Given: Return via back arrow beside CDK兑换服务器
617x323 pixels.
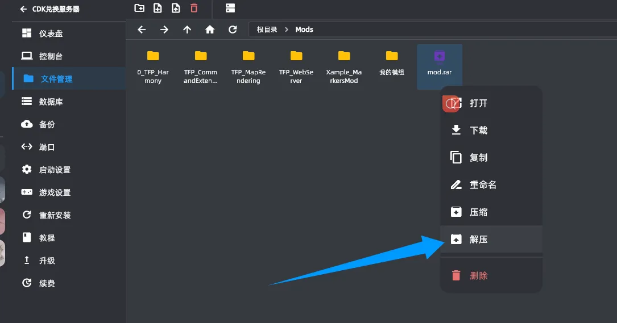Looking at the screenshot, I should [x=23, y=9].
